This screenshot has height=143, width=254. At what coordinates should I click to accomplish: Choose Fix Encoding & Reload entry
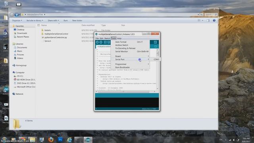[x=130, y=48]
